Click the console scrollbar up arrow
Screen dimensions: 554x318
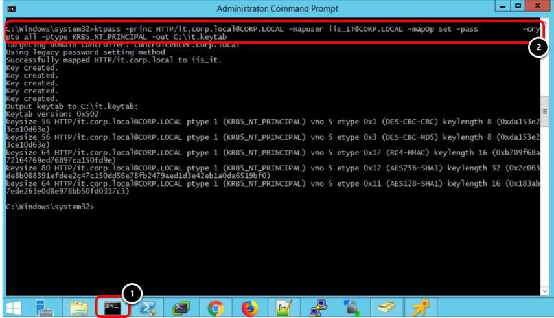pos(544,23)
